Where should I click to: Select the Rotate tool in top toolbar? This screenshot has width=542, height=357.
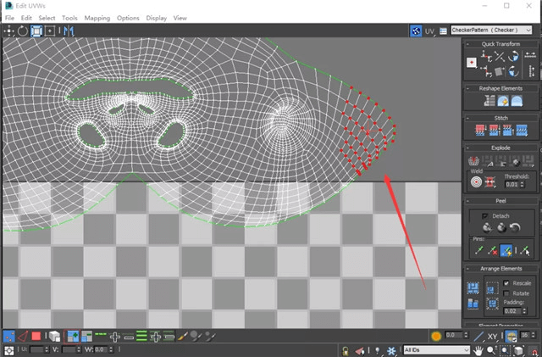coord(23,31)
